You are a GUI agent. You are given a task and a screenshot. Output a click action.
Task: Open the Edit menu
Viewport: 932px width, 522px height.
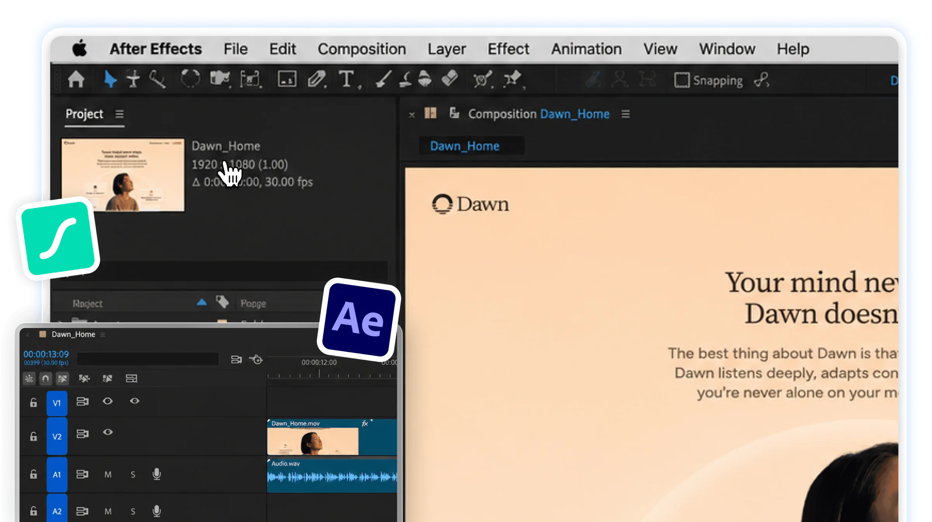(x=283, y=49)
